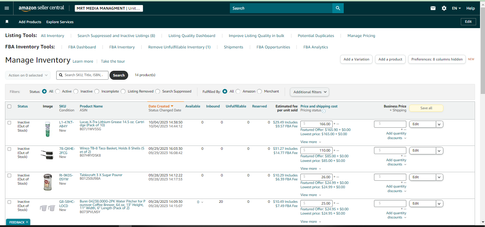
Task: Select the Search Suppressed status filter
Action: pyautogui.click(x=158, y=91)
